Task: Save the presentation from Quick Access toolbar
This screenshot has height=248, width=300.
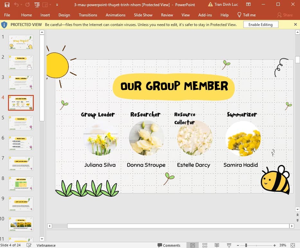Action: point(7,4)
